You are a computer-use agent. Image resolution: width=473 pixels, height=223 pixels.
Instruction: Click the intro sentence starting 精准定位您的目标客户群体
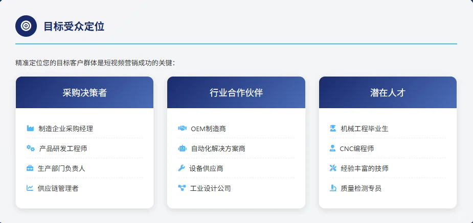coord(95,63)
